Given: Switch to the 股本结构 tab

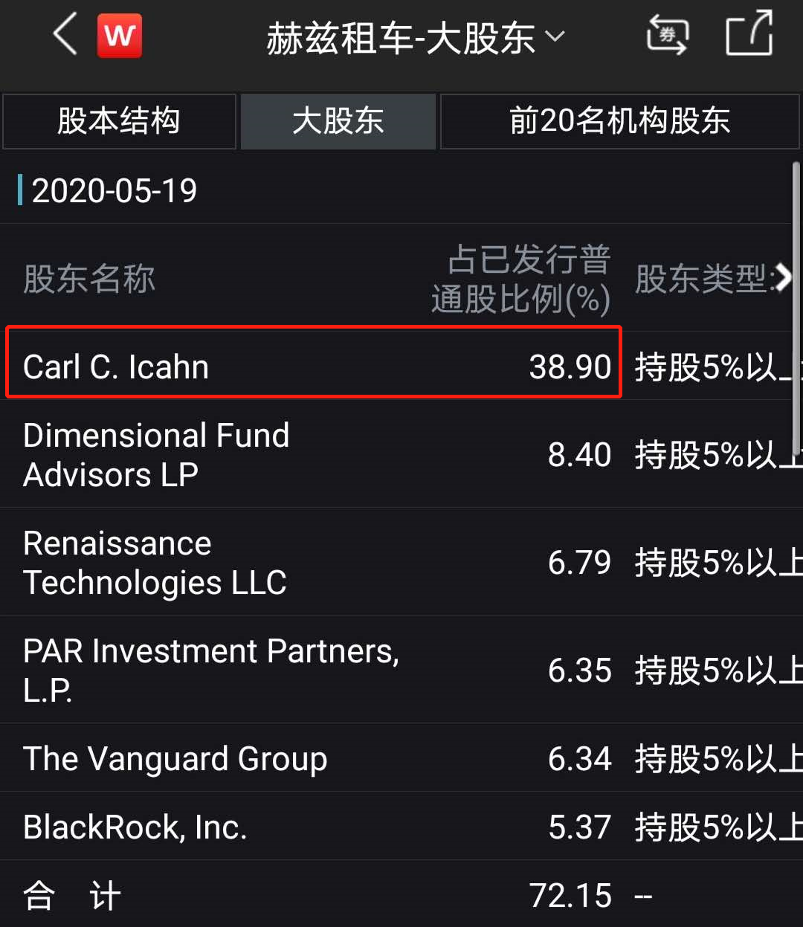Looking at the screenshot, I should pyautogui.click(x=119, y=121).
